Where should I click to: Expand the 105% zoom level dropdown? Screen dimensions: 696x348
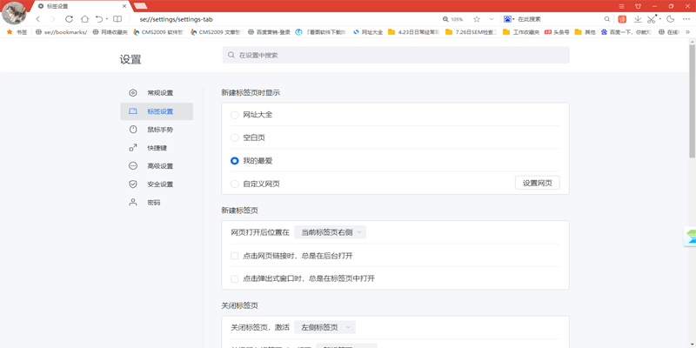(453, 18)
